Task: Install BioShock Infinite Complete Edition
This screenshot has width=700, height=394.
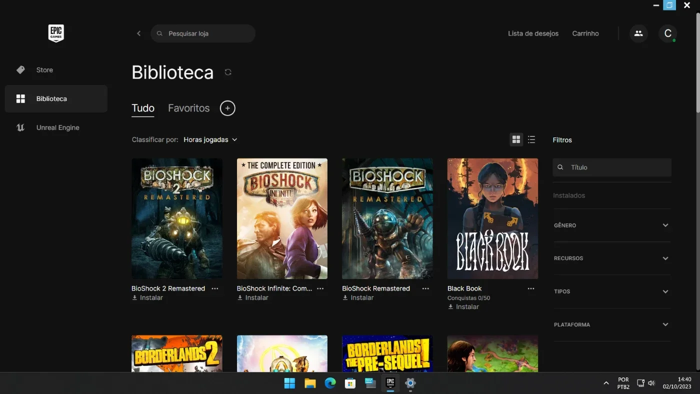Action: tap(252, 297)
